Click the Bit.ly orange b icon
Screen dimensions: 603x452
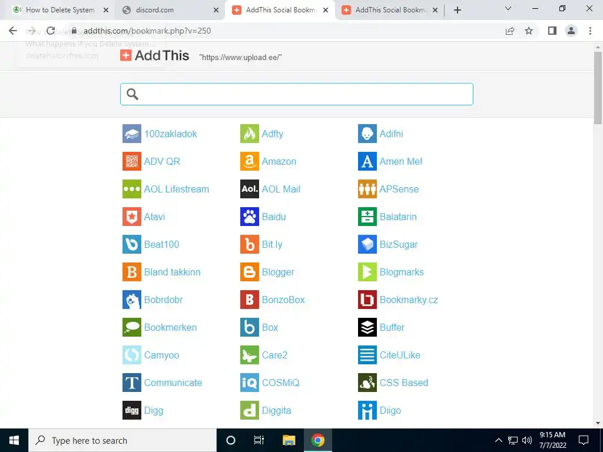point(249,244)
